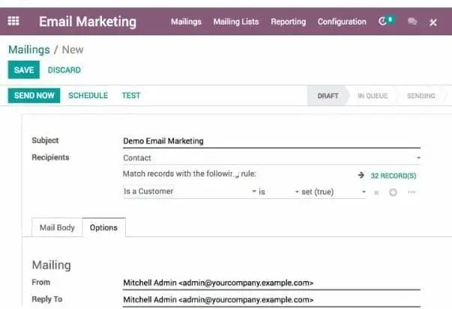Screen dimensions: 452x309
Task: View the 32 Record(s) link
Action: point(393,176)
